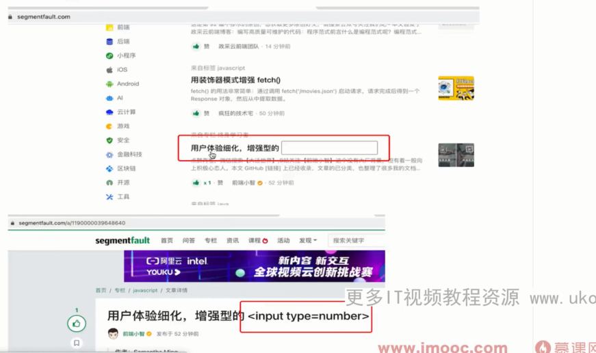The image size is (596, 353).
Task: Like the fetch() article thumbs-up
Action: click(x=196, y=114)
